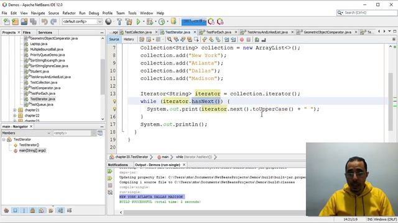Switch to TestForEach.java tab
398x223 pixels.
click(218, 32)
